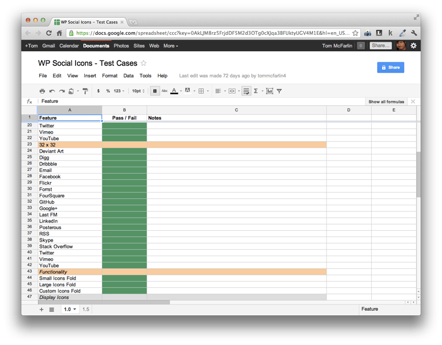Toggle strikethrough text formatting
Viewport: 442px width, 345px height.
tap(164, 91)
